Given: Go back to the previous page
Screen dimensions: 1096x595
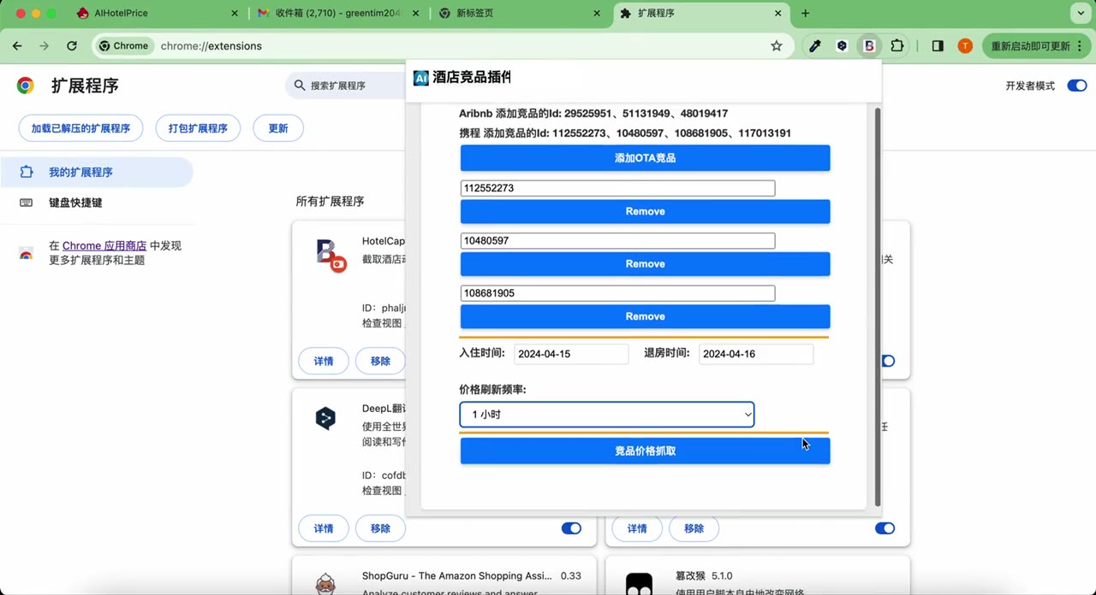Looking at the screenshot, I should [17, 46].
